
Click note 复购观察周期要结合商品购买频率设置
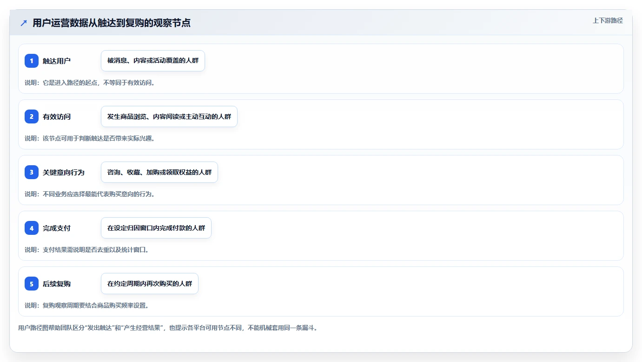coord(86,305)
